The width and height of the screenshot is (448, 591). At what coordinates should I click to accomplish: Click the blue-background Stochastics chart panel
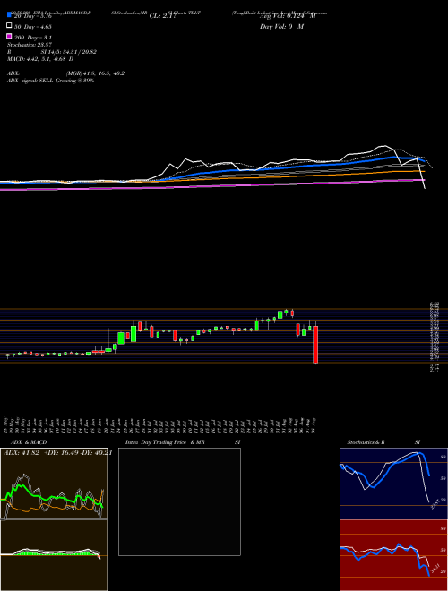click(393, 484)
